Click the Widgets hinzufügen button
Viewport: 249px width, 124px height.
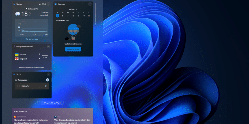(52, 103)
